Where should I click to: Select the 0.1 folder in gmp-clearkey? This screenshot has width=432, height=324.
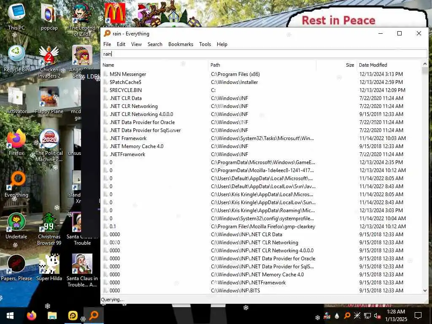pos(261,227)
